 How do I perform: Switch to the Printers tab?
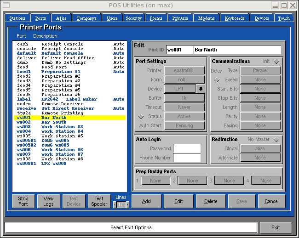click(x=180, y=18)
